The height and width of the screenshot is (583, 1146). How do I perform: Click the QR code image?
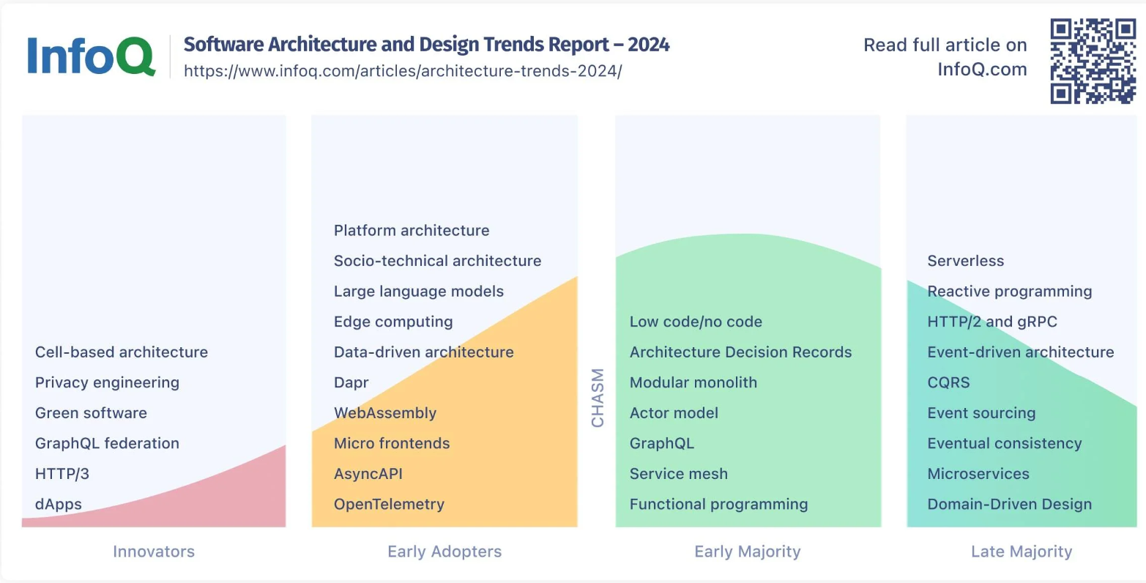click(1093, 61)
